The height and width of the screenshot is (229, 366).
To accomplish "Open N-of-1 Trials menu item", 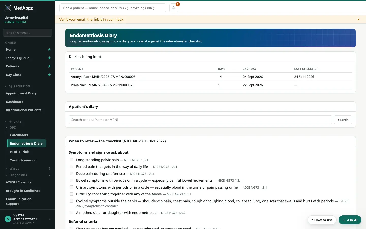I will 20,152.
